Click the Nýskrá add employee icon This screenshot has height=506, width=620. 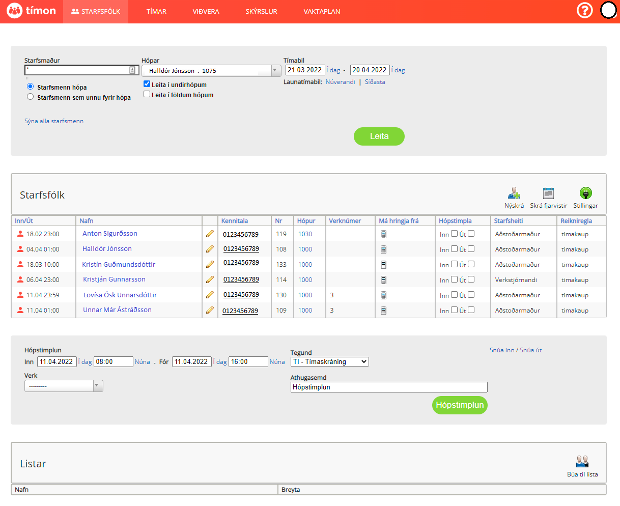pos(514,193)
